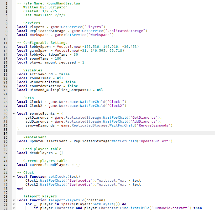Click the updateGuiTextEvent variable name
This screenshot has height=210, width=215.
tap(49, 141)
